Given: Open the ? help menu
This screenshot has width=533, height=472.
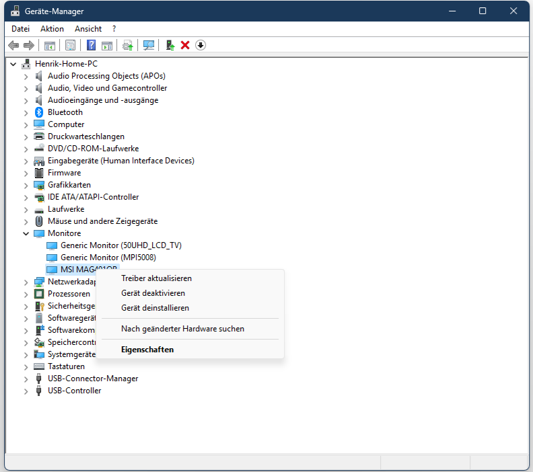Looking at the screenshot, I should coord(114,29).
